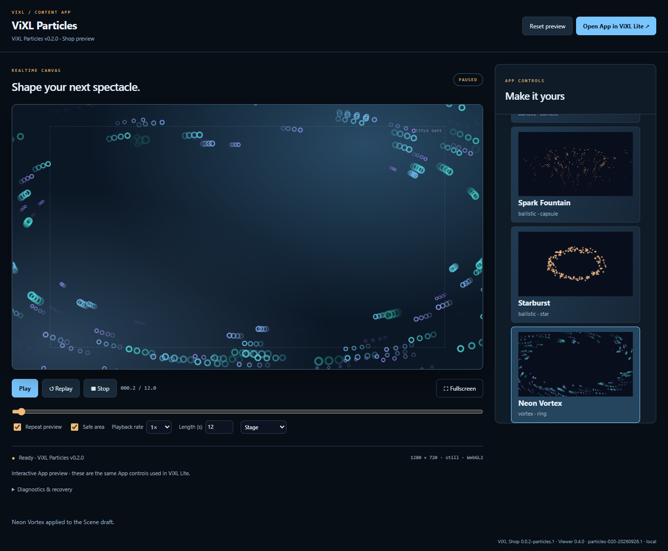Click the Reset preview button
Screen dimensions: 668x551
pos(547,26)
